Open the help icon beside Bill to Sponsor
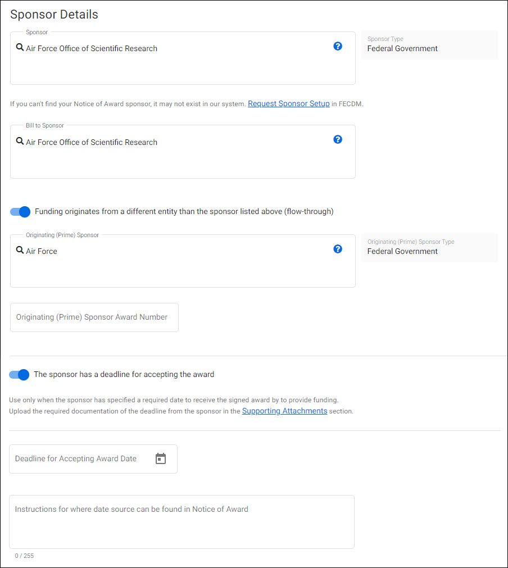Viewport: 508px width, 568px height. click(x=338, y=139)
